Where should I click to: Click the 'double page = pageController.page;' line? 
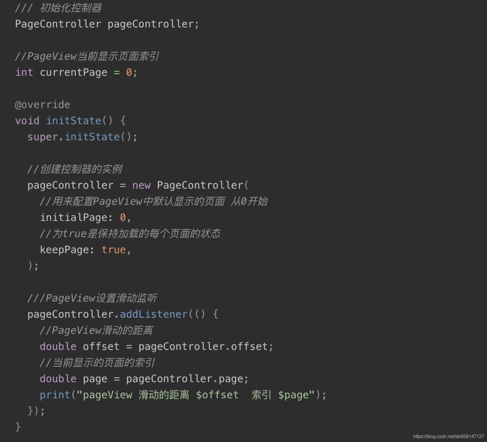[144, 379]
